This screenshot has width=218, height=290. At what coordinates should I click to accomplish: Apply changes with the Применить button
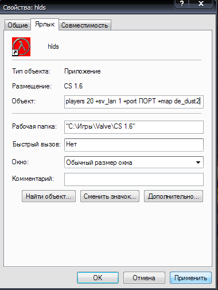coord(190,278)
